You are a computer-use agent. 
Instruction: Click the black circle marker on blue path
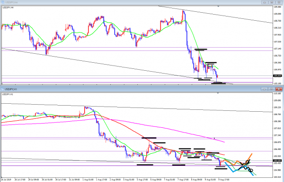point(251,170)
